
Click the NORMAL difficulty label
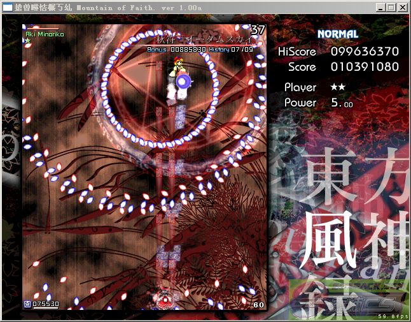[x=338, y=34]
